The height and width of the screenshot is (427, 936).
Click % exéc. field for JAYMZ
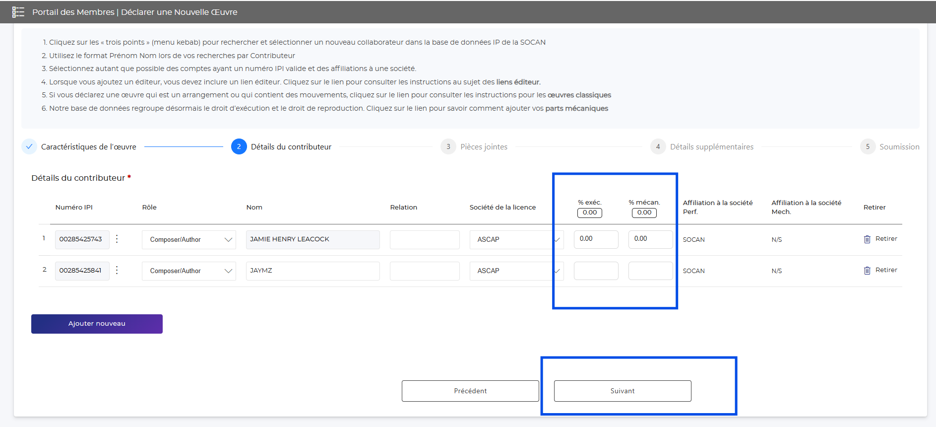(x=596, y=271)
